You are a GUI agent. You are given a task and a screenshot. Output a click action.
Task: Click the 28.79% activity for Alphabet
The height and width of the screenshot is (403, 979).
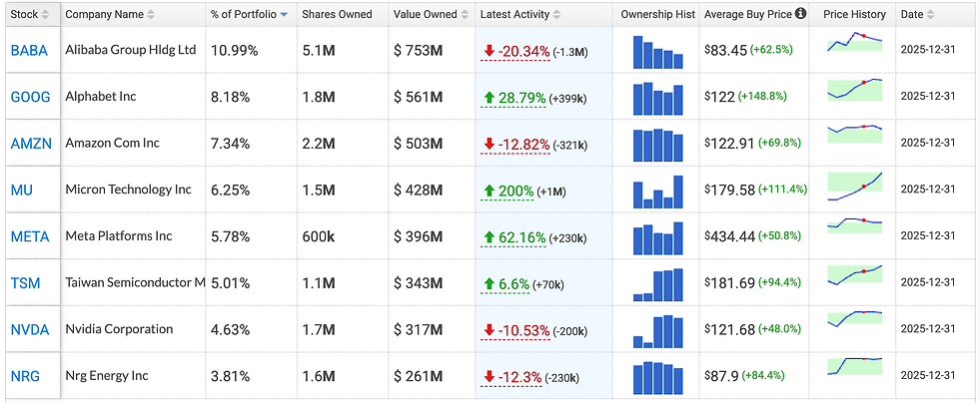point(514,98)
